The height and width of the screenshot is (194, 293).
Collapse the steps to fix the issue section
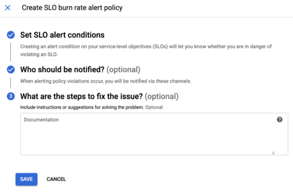(81, 97)
